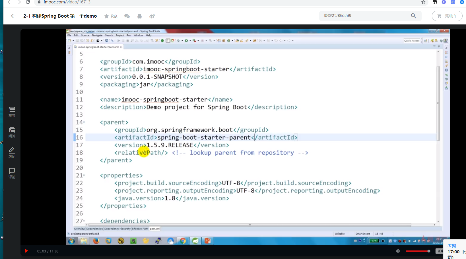The height and width of the screenshot is (259, 466).
Task: Open the Help menu
Action: [x=149, y=36]
